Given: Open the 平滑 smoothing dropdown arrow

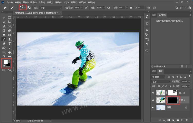Looking at the screenshot, I should 127,8.
